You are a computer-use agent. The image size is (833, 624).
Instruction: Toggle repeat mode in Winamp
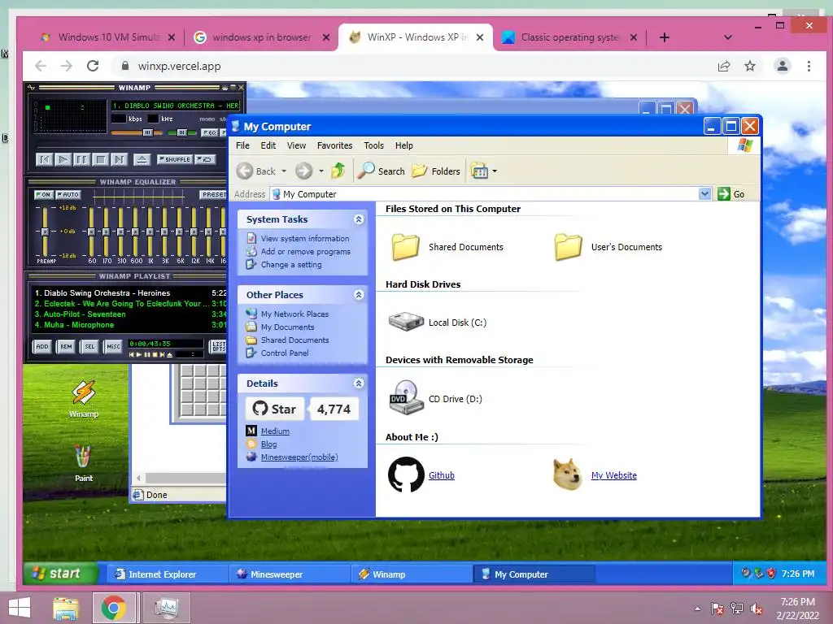pyautogui.click(x=205, y=159)
